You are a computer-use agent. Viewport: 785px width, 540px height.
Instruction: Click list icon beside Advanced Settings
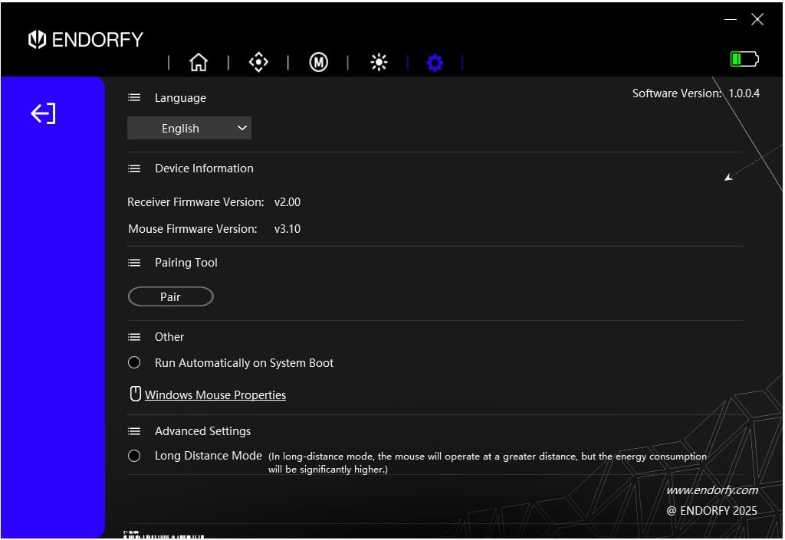pyautogui.click(x=134, y=431)
